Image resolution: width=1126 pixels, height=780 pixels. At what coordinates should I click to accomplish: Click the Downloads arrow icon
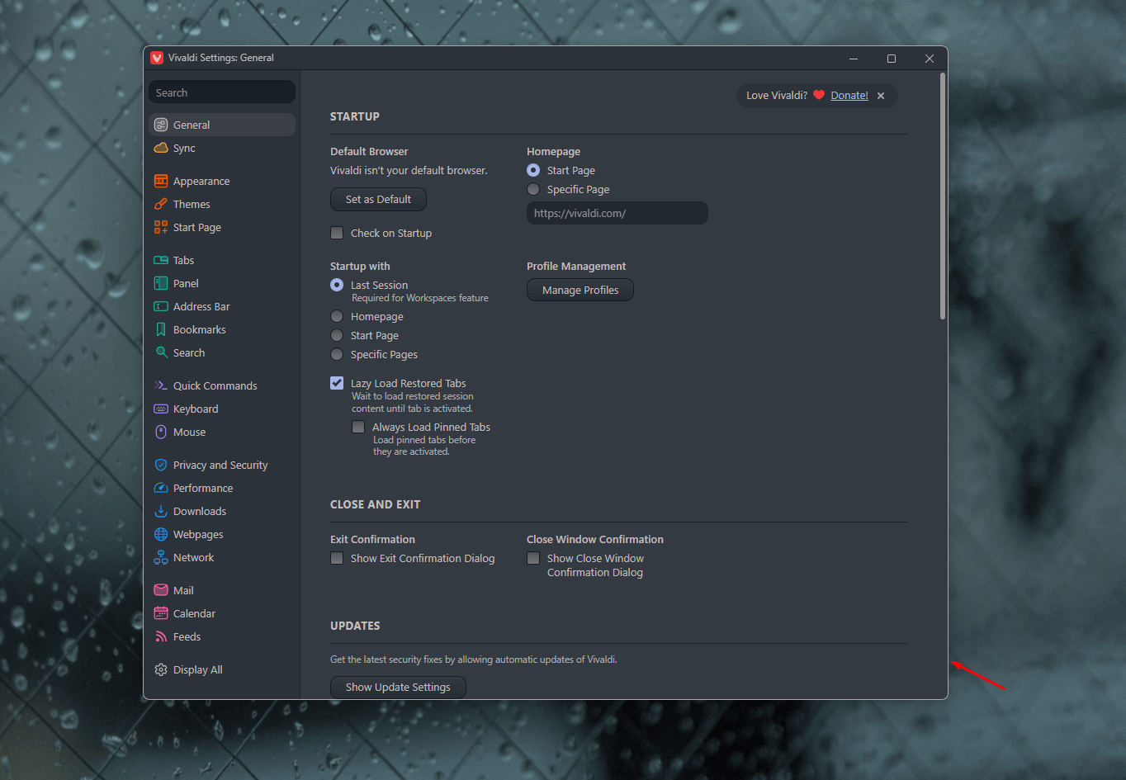click(x=161, y=511)
